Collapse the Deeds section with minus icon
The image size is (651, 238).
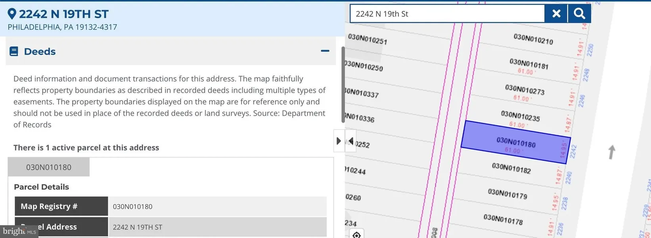pyautogui.click(x=325, y=51)
